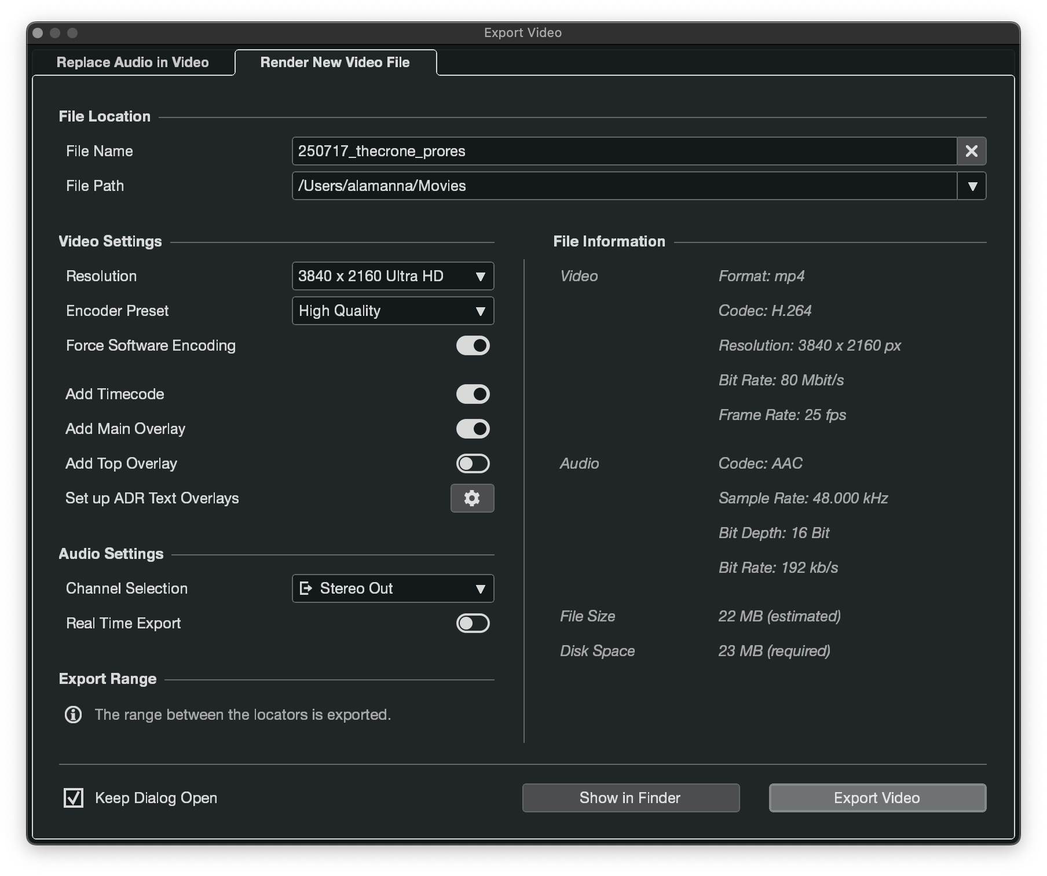The image size is (1047, 876).
Task: Turn off Add Timecode switch
Action: (473, 394)
